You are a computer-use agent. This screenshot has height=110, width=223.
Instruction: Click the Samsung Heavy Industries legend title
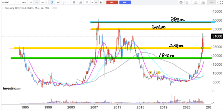pyautogui.click(x=27, y=8)
